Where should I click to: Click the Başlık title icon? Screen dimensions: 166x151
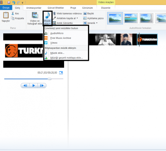(85, 14)
